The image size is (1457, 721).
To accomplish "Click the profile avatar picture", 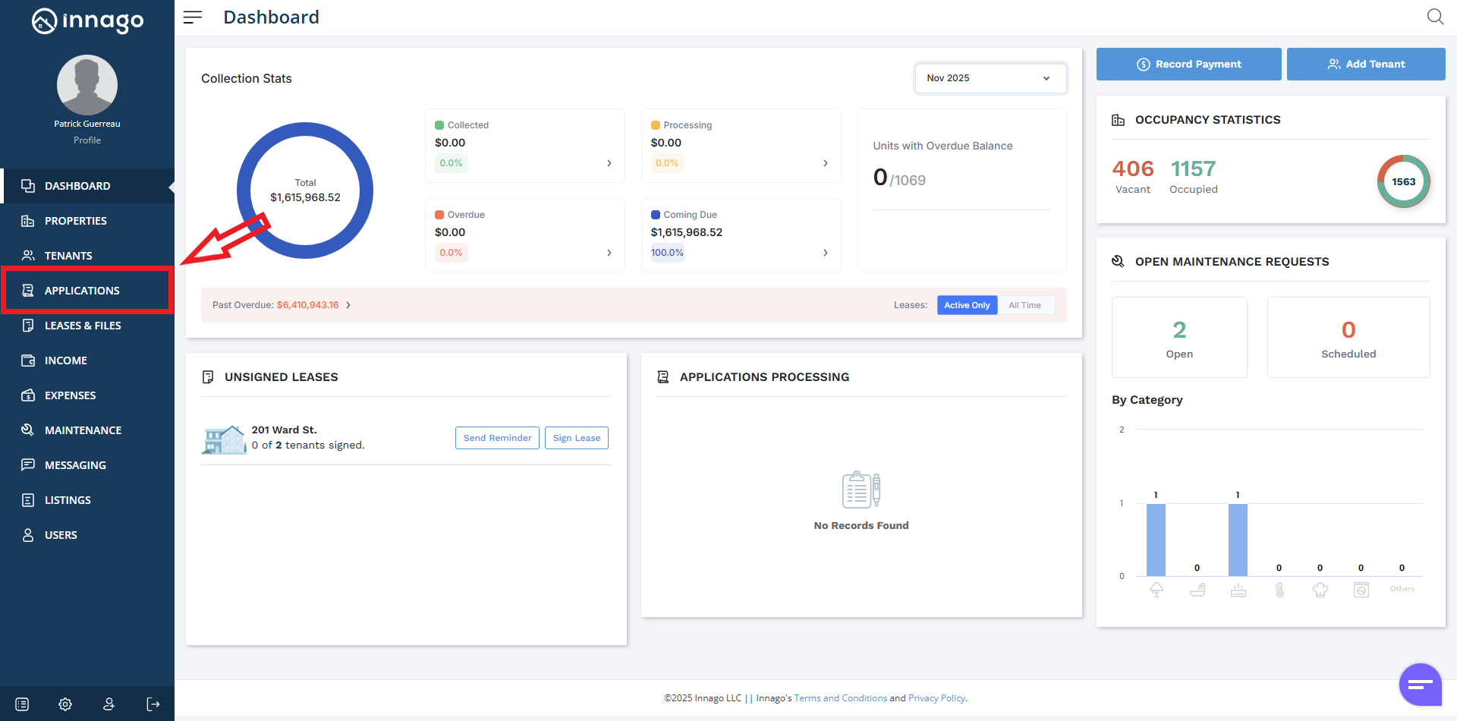I will pyautogui.click(x=87, y=85).
